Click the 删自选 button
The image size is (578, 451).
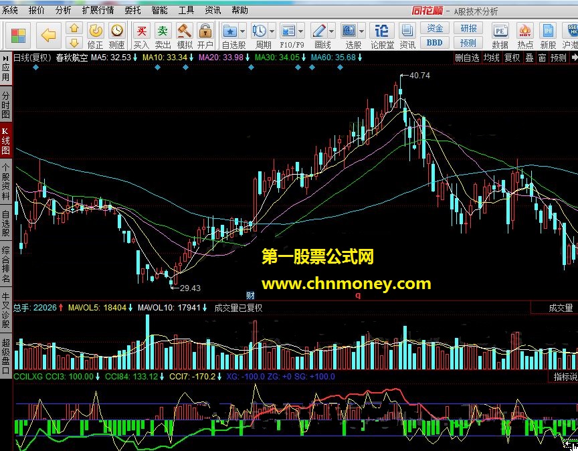[467, 58]
